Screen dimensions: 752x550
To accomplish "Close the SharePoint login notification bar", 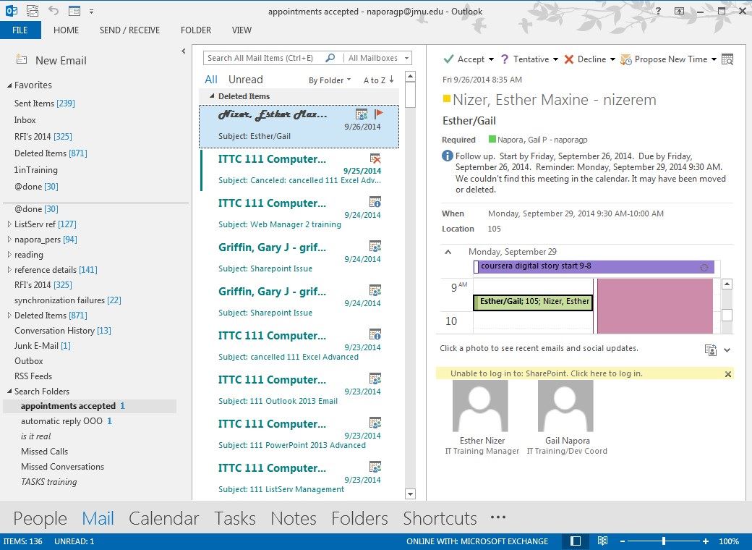I will point(728,374).
